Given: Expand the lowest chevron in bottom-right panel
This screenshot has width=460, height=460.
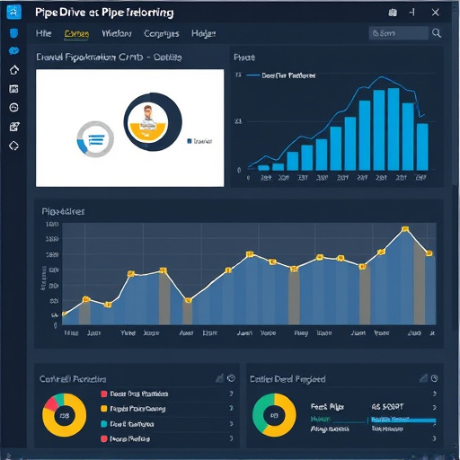Looking at the screenshot, I should tap(434, 438).
